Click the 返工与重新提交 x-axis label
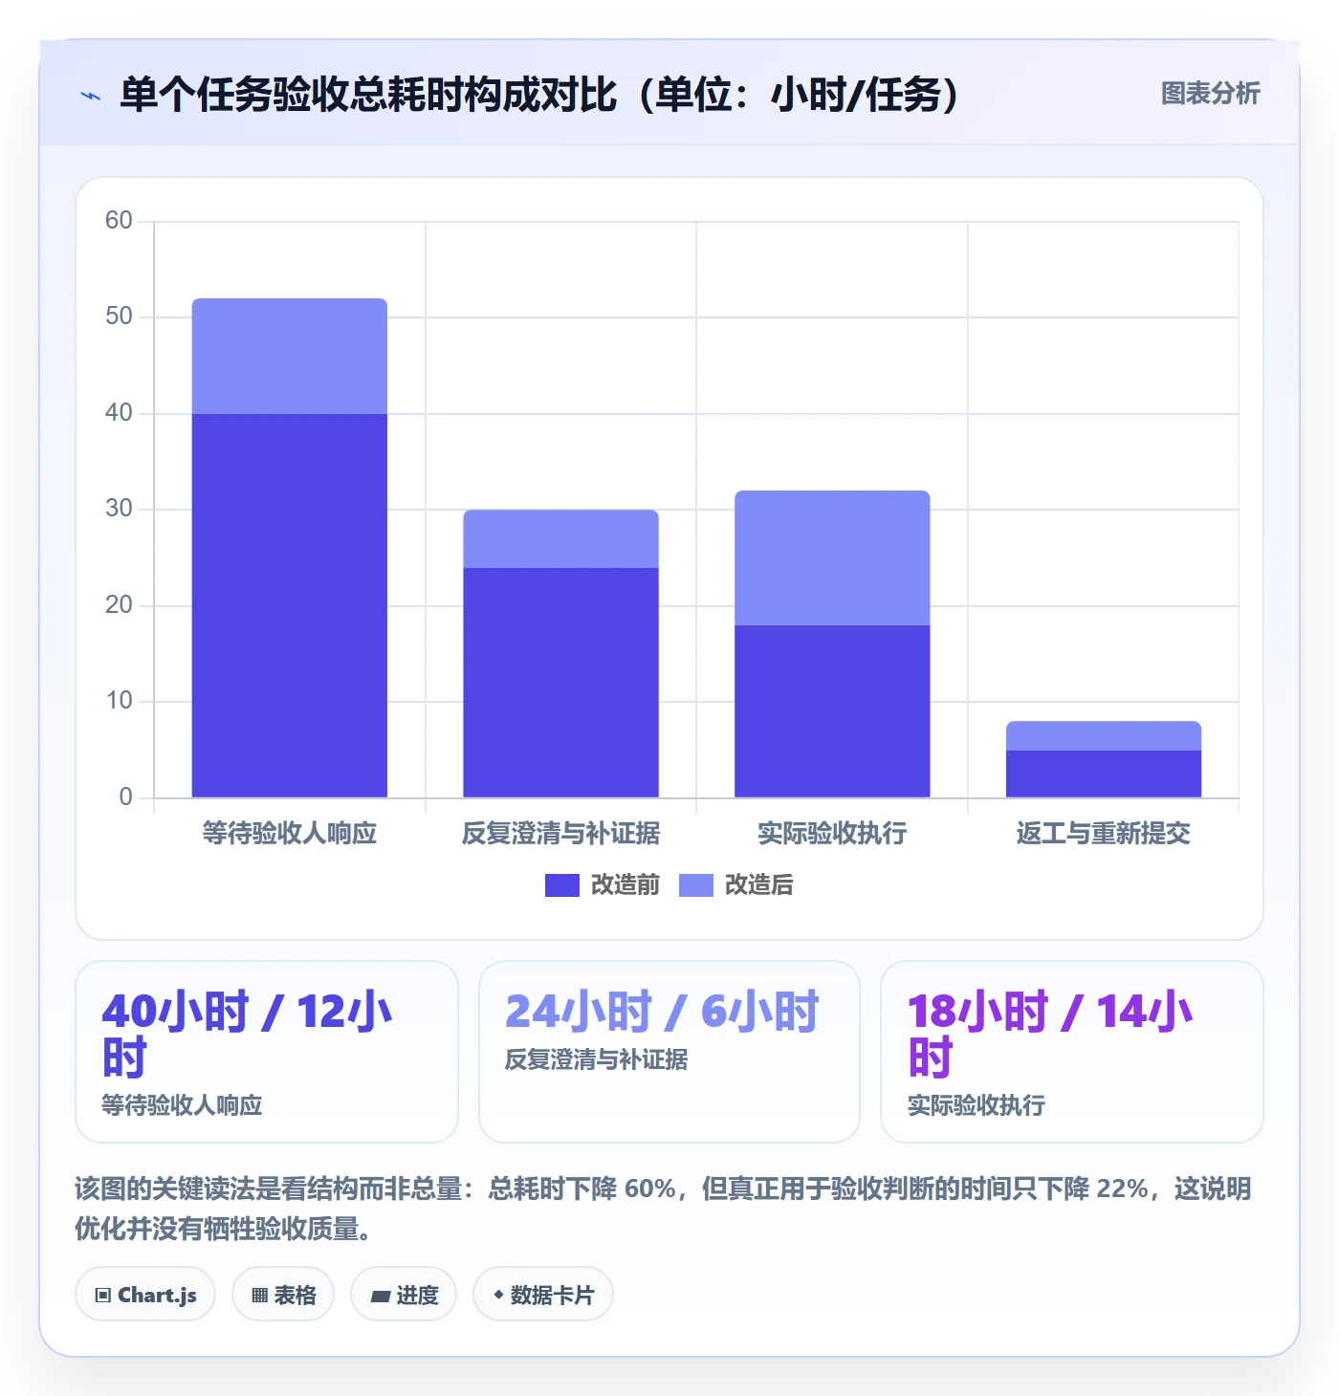 1104,834
